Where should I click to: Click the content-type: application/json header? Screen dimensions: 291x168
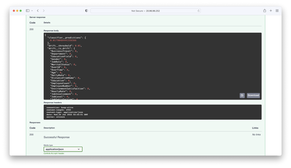point(65,112)
